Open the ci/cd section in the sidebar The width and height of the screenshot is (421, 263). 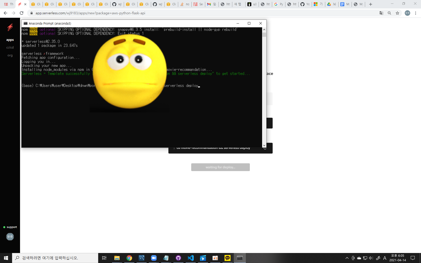(x=10, y=47)
